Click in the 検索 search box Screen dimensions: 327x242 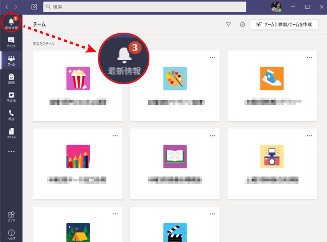click(145, 7)
